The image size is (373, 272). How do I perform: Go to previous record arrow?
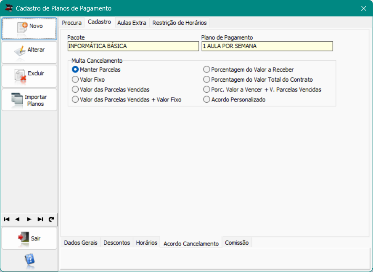pyautogui.click(x=17, y=219)
